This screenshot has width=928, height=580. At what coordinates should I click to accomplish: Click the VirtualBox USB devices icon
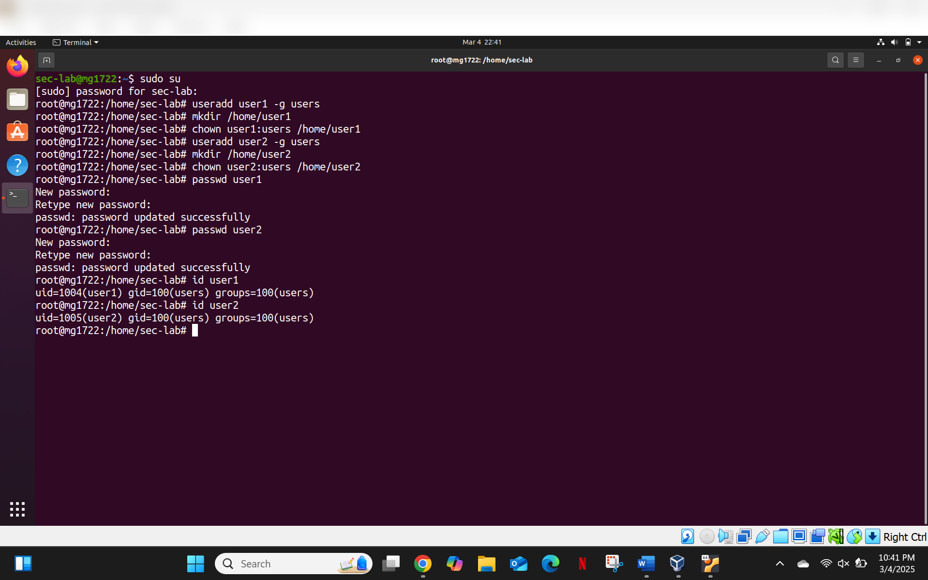click(762, 536)
